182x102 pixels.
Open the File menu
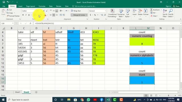(x=4, y=6)
